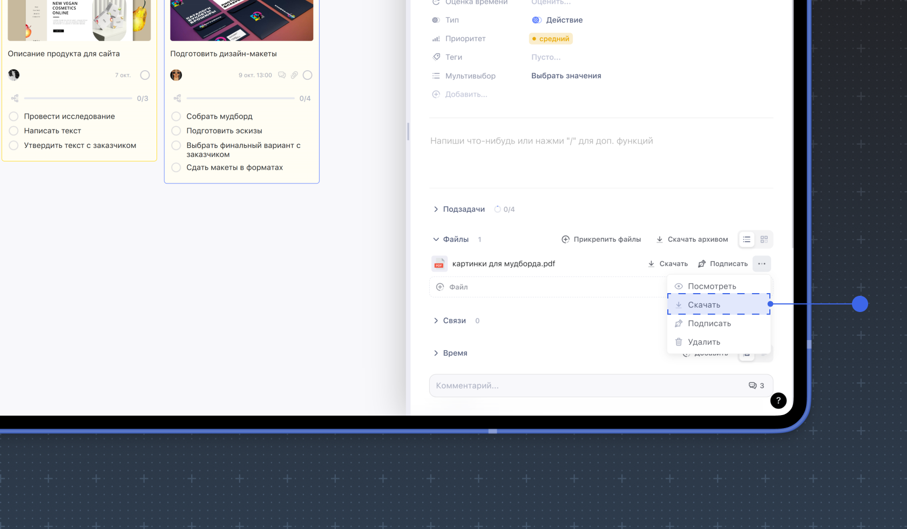Check off 'Провести исследование' subtask
907x529 pixels.
[14, 117]
